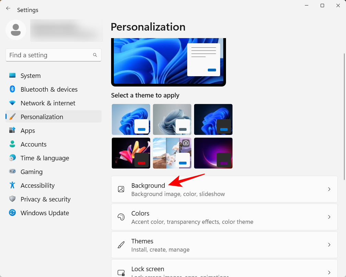Open the Accounts section icon
346x277 pixels.
(x=12, y=144)
